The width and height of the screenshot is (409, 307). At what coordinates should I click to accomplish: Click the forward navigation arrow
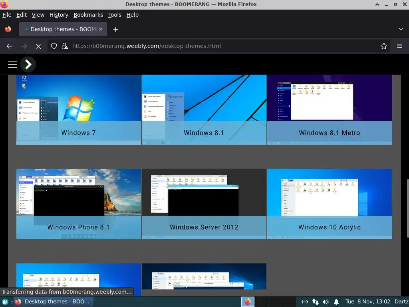(x=24, y=46)
